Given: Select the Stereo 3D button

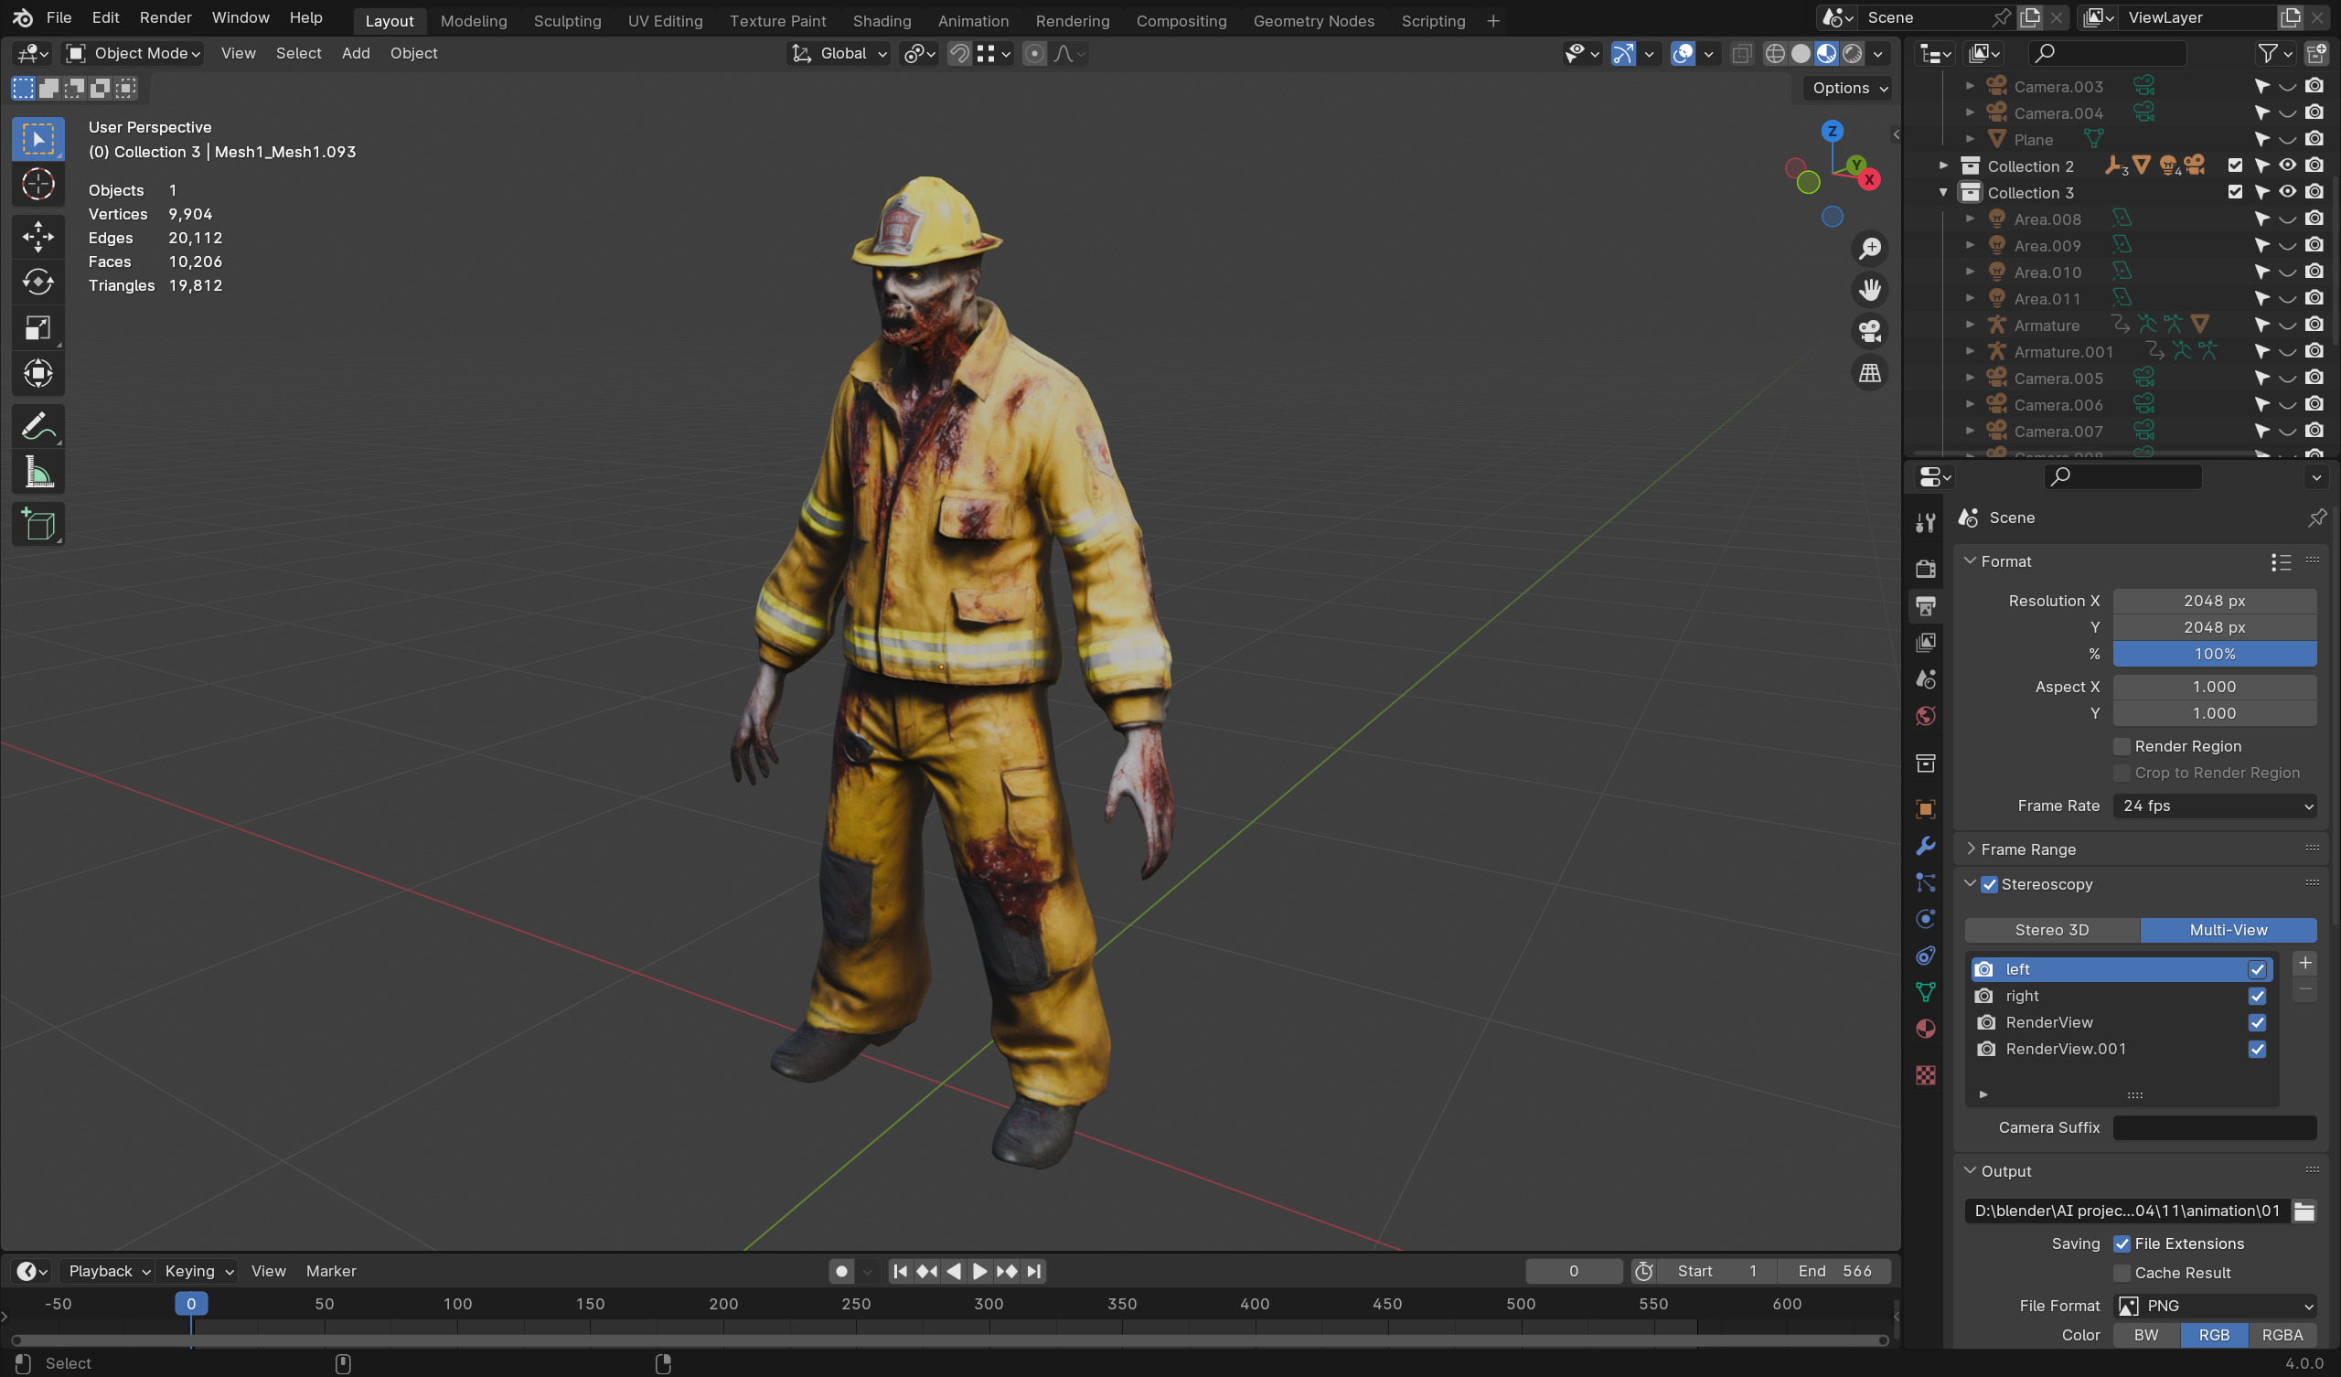Looking at the screenshot, I should click(x=2052, y=930).
